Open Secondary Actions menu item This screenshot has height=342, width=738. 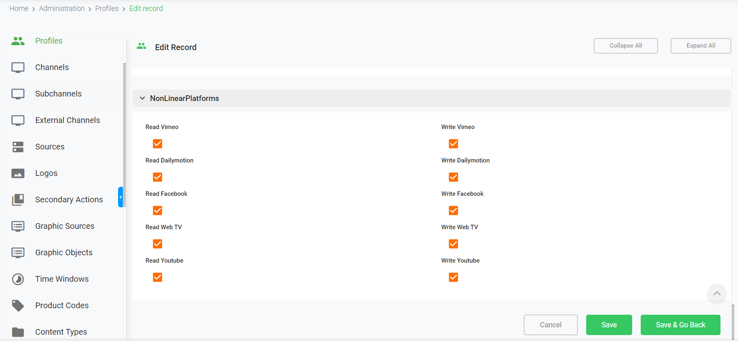[x=69, y=199]
